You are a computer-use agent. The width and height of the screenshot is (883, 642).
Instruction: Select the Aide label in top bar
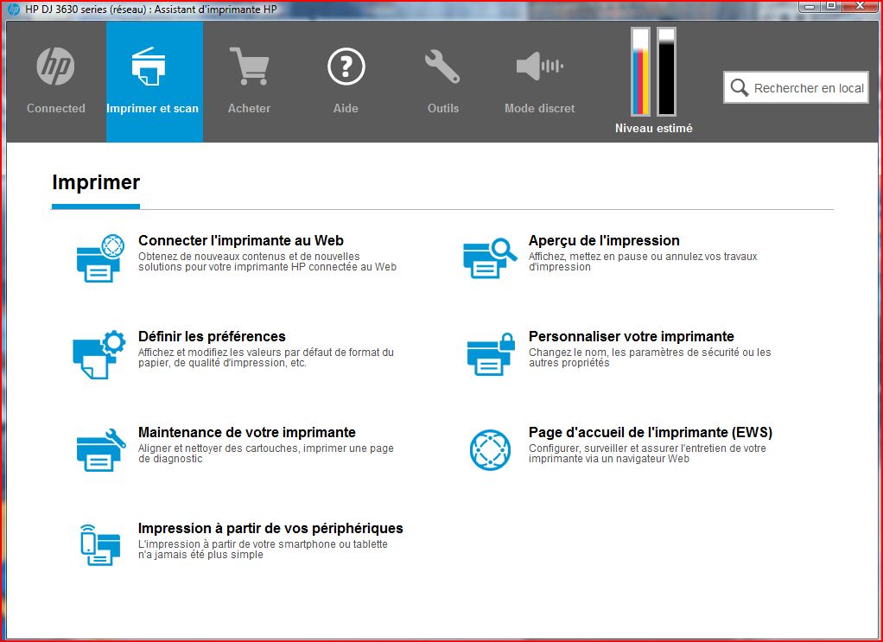(346, 108)
